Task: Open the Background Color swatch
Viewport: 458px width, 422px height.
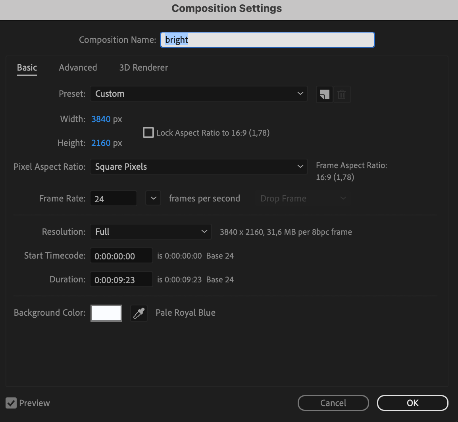Action: pos(106,313)
